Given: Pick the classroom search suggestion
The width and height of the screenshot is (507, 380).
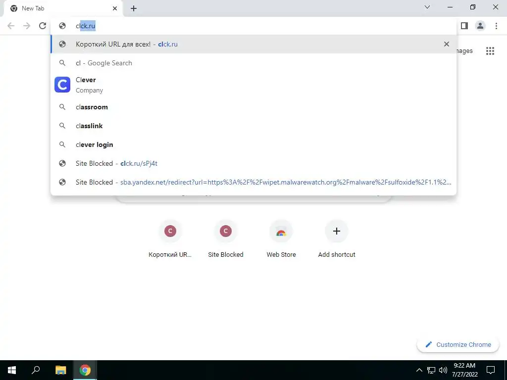Looking at the screenshot, I should [x=253, y=107].
